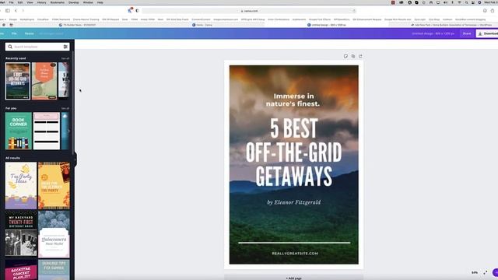Open the purple help bubble
The height and width of the screenshot is (280, 498).
pos(496,272)
